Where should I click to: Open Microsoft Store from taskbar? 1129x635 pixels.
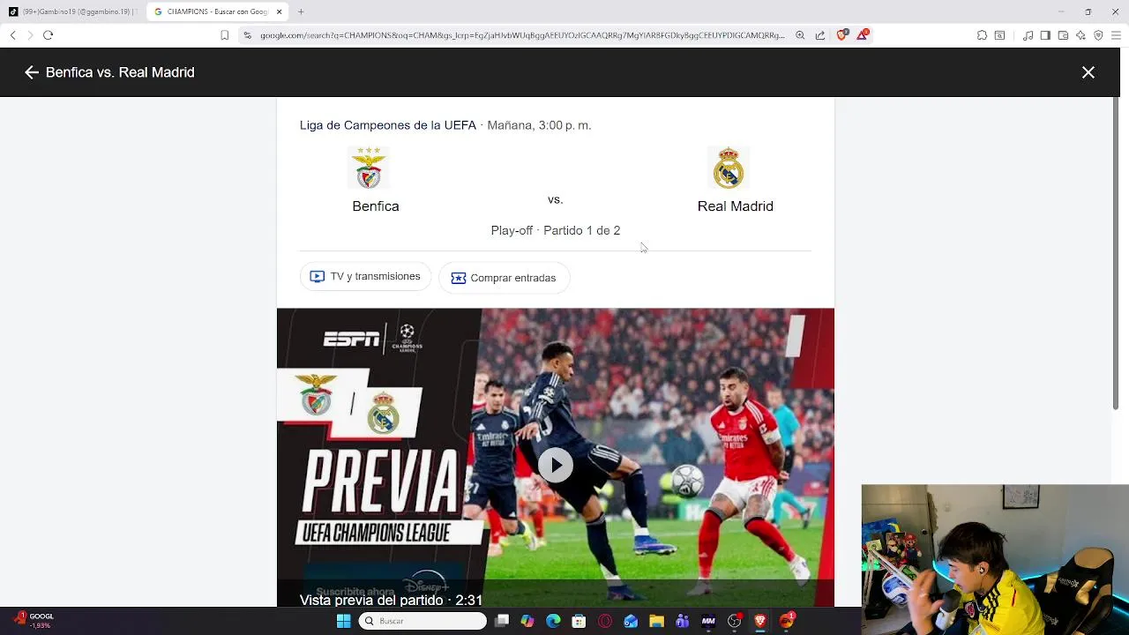click(x=579, y=621)
